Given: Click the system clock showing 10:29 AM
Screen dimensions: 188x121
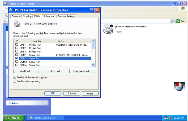Looking at the screenshot, I should pos(179,118).
